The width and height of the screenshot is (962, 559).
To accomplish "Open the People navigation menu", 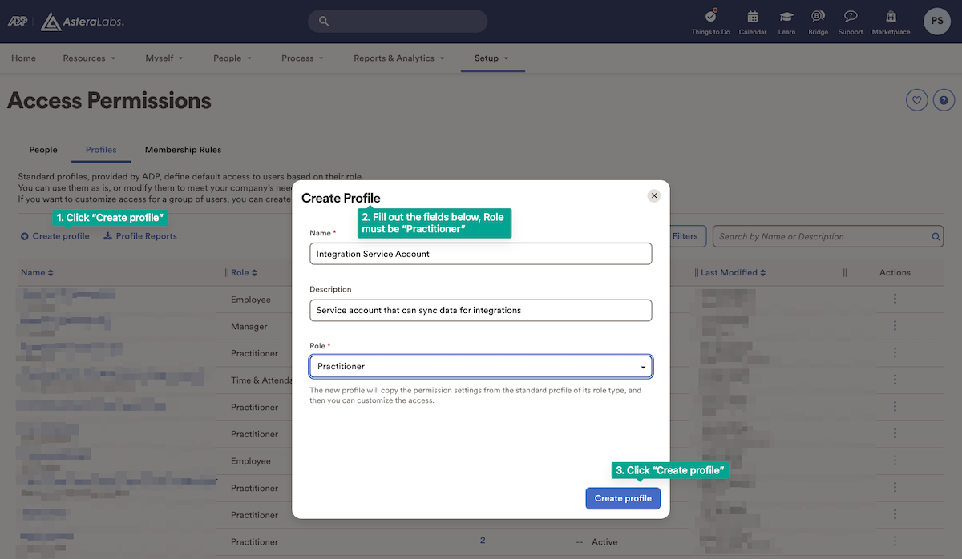I will click(x=232, y=58).
